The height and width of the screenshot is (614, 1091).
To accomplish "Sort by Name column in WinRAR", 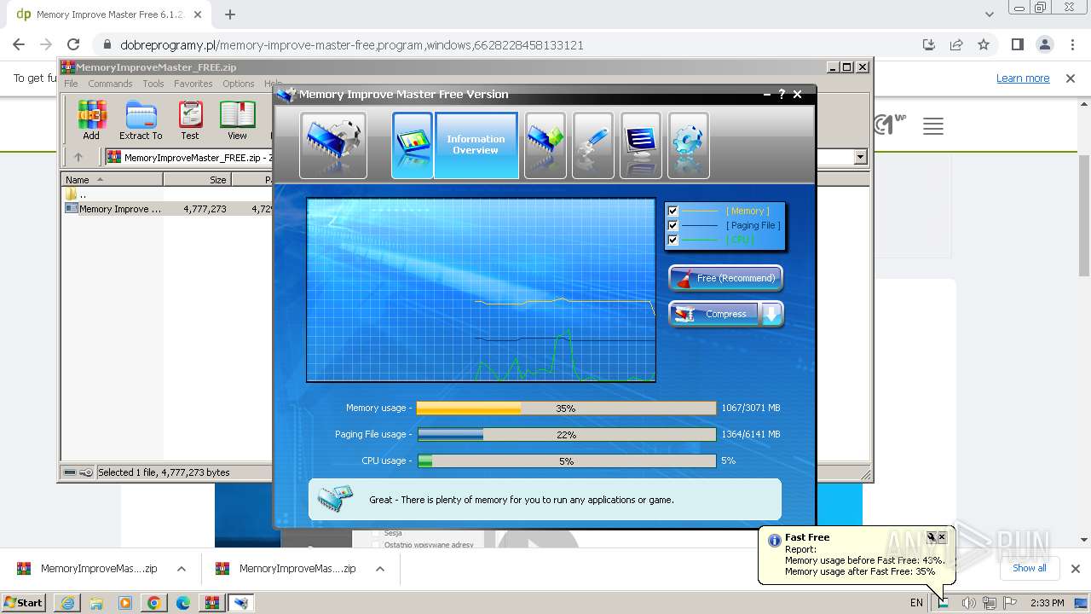I will [x=112, y=180].
